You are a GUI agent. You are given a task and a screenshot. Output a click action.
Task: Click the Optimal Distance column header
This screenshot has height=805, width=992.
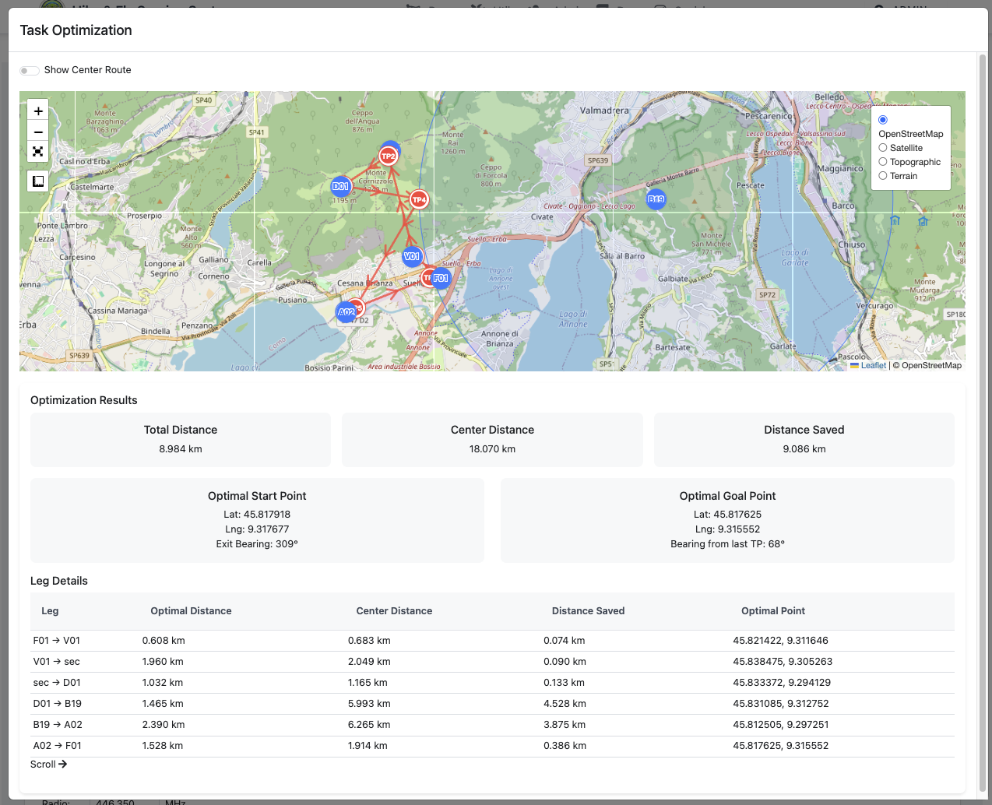[x=191, y=611]
